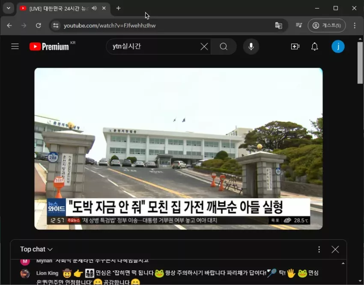This screenshot has height=285, width=364.
Task: Go to YouTube Premium home logo
Action: [49, 46]
